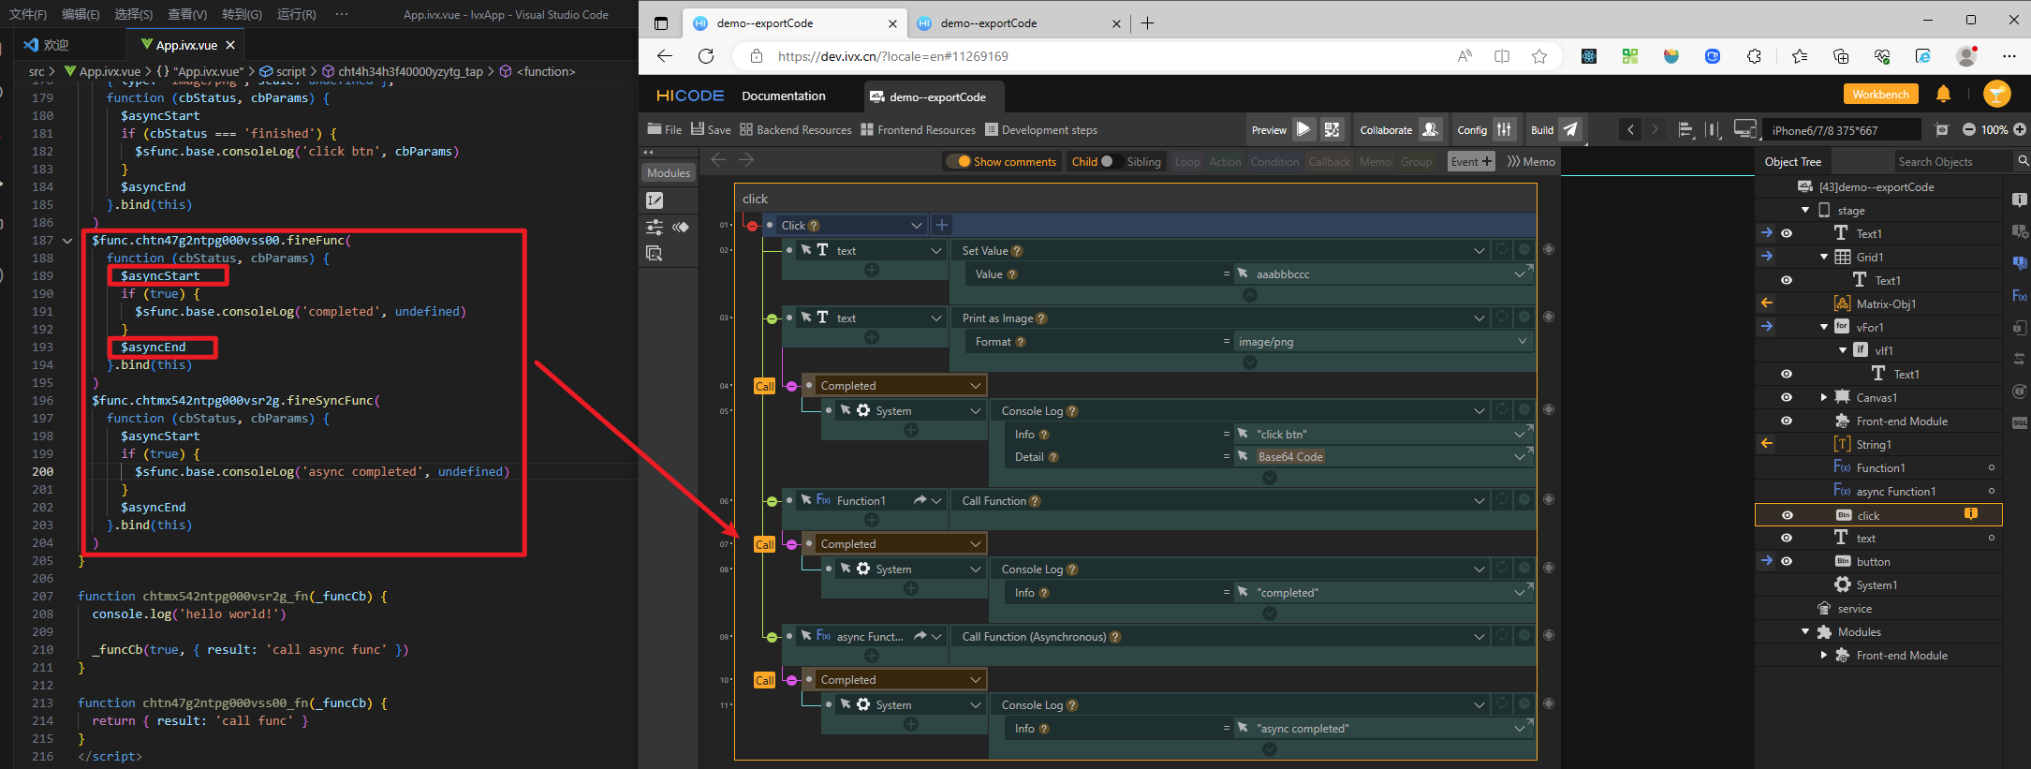Toggle visibility eye for the click button

click(x=1787, y=515)
